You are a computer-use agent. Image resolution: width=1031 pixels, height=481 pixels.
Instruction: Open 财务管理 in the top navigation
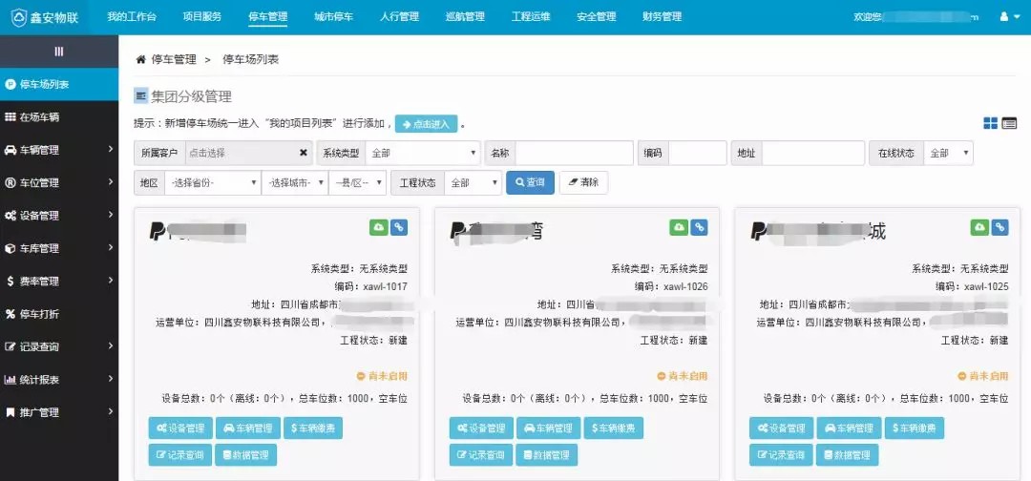(662, 17)
